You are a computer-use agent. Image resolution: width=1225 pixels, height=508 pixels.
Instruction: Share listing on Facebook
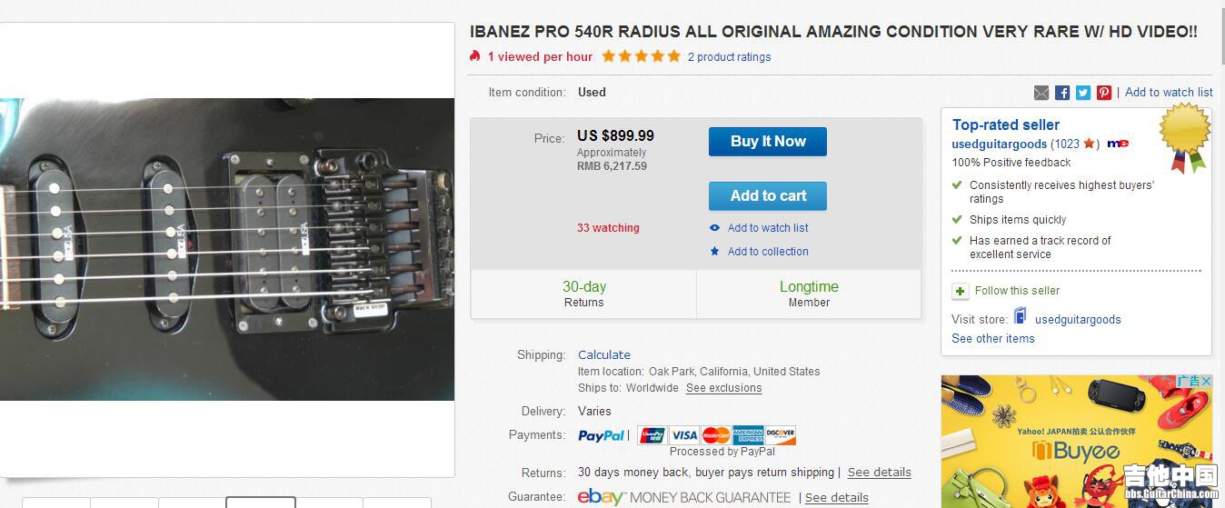click(1062, 93)
